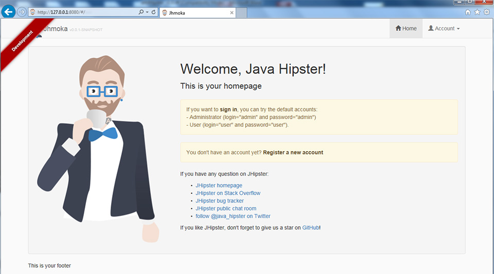Click the Jhmoka brand logo text

pyautogui.click(x=55, y=29)
